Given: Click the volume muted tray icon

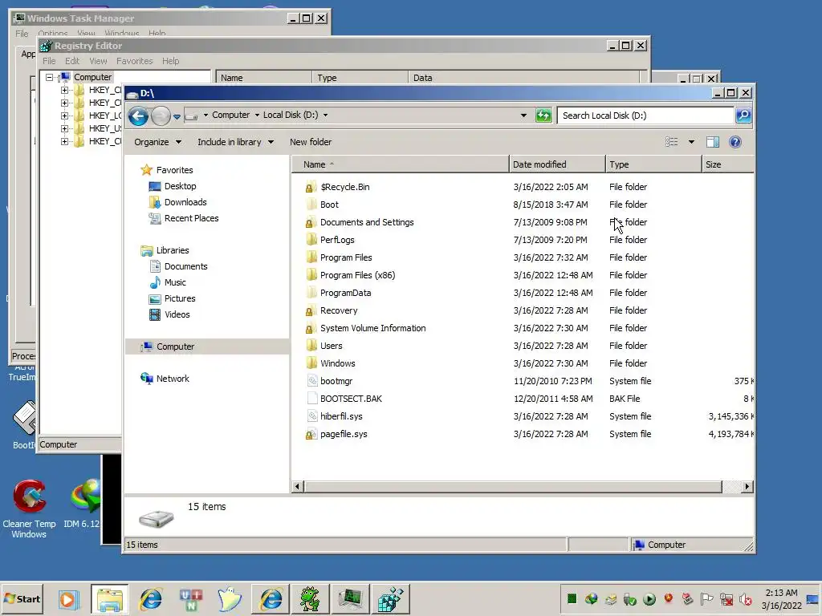Looking at the screenshot, I should coord(745,598).
